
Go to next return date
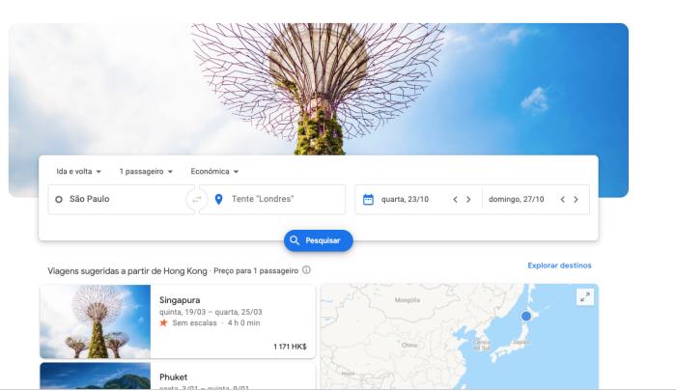pos(576,199)
